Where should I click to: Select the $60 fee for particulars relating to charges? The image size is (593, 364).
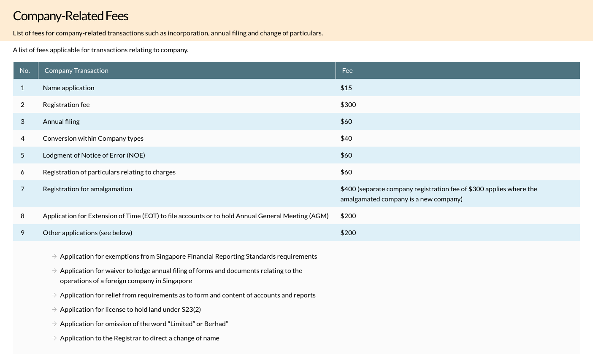(x=346, y=172)
